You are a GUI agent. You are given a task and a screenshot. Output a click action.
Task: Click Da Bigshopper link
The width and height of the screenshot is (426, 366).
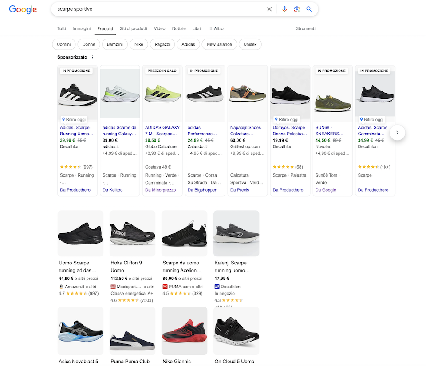(202, 190)
